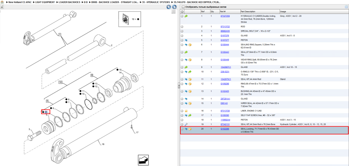Click the box icon on row 12 RING
Image resolution: width=349 pixels, height=166 pixels.
(190, 84)
